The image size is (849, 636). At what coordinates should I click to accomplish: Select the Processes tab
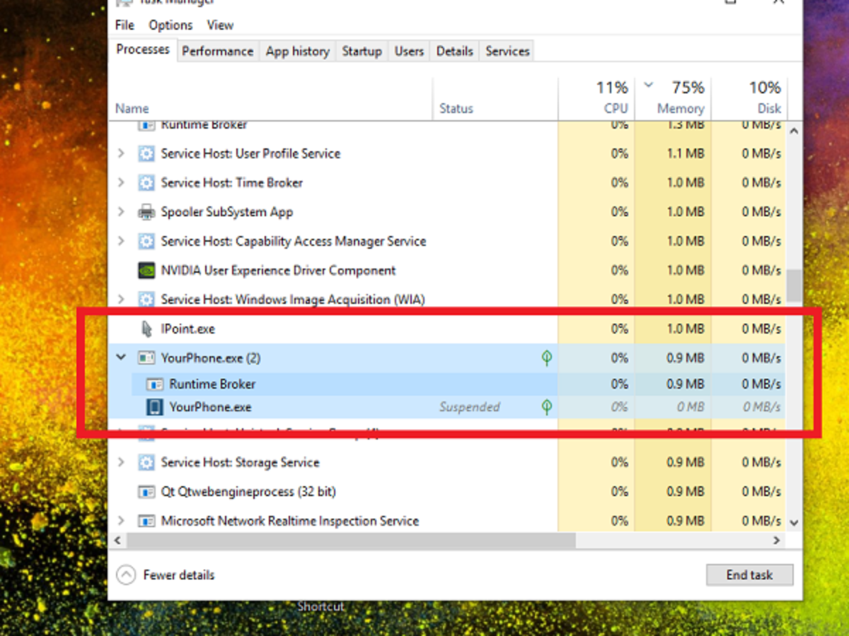[143, 49]
